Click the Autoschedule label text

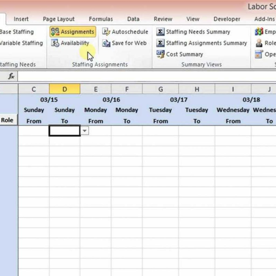click(x=130, y=32)
